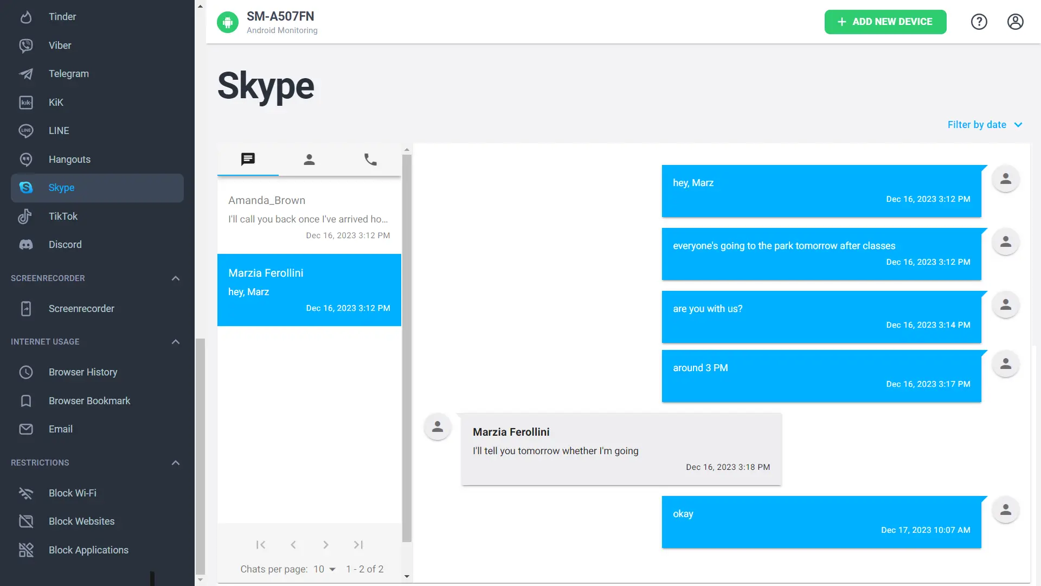
Task: Click avatar next to 'are you with us?' message
Action: (x=1006, y=305)
